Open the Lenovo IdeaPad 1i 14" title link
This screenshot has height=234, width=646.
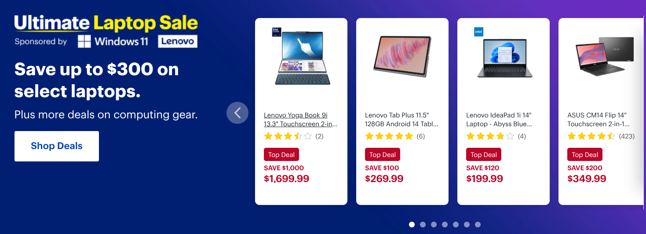500,120
